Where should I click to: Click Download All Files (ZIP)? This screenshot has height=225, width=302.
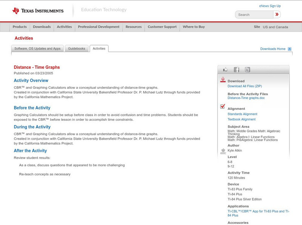point(245,86)
